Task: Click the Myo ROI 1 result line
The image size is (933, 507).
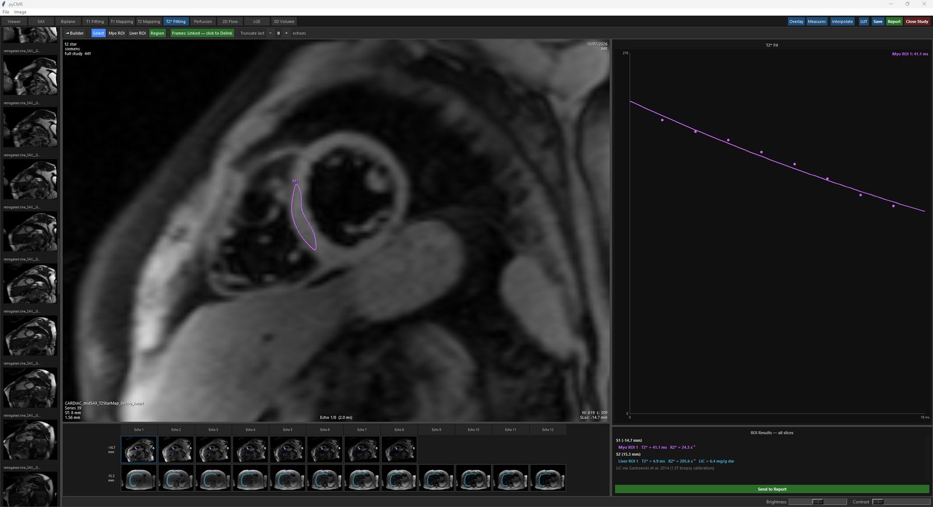Action: point(657,447)
